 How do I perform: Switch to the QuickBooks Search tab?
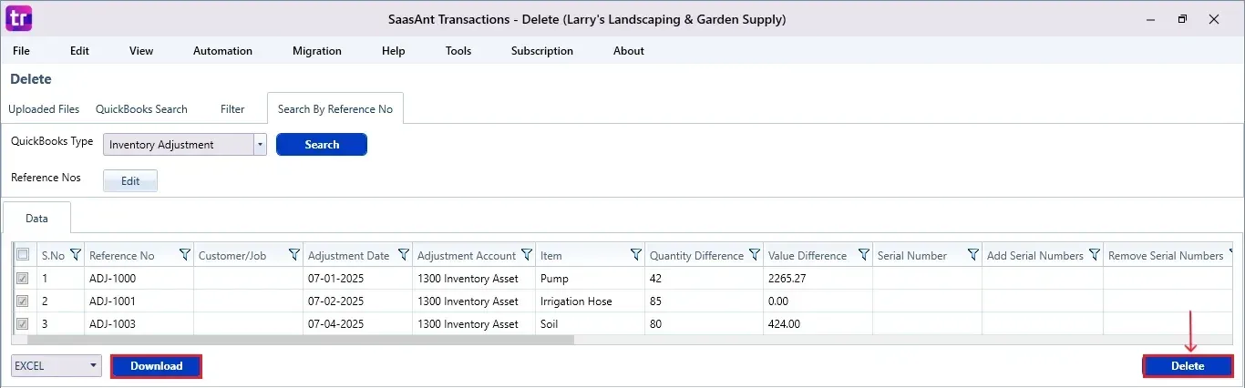[141, 109]
